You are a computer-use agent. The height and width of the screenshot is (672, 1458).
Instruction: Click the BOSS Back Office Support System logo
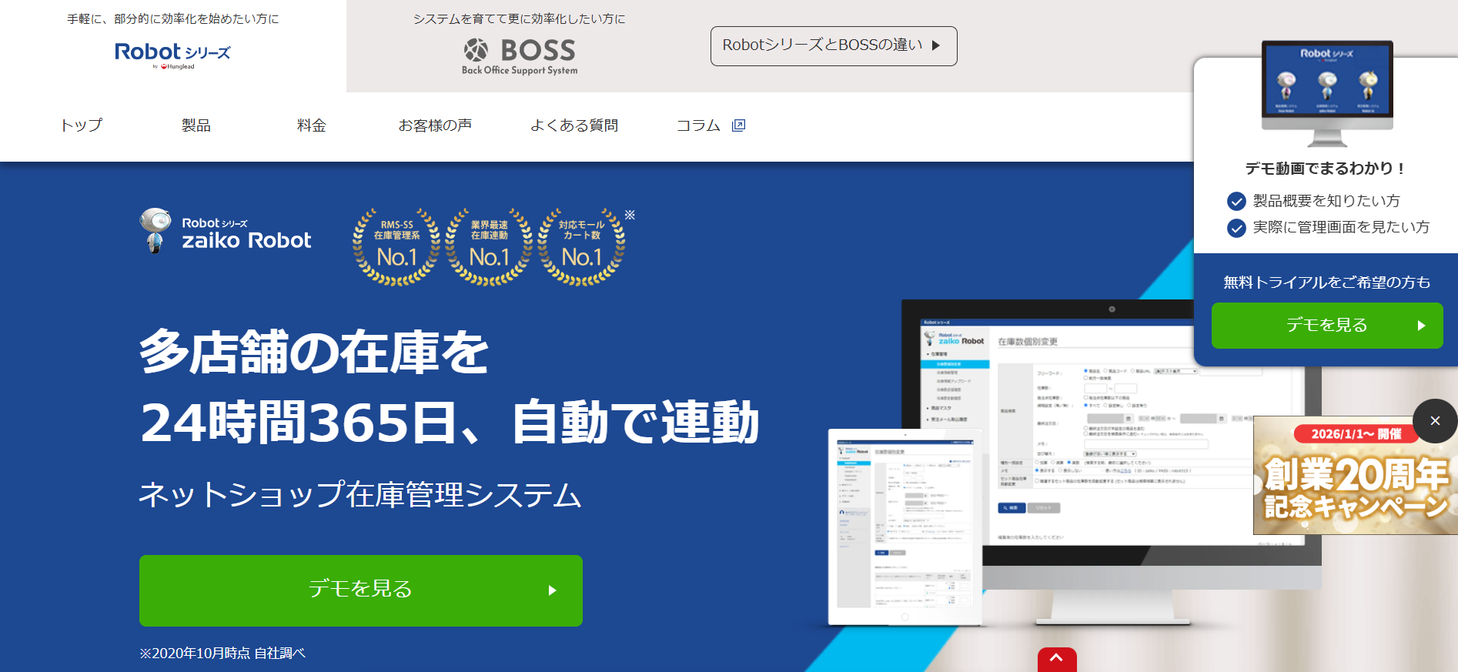pos(520,56)
